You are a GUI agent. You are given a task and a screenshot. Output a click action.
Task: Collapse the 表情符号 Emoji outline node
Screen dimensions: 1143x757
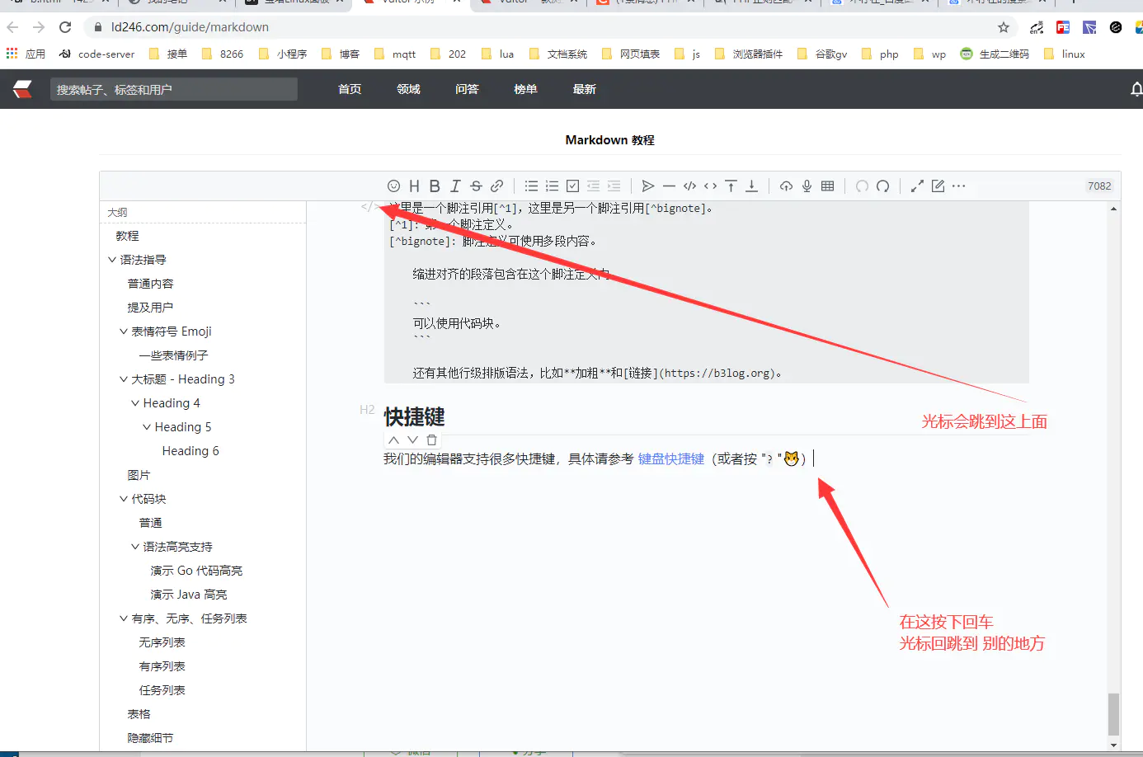[124, 331]
